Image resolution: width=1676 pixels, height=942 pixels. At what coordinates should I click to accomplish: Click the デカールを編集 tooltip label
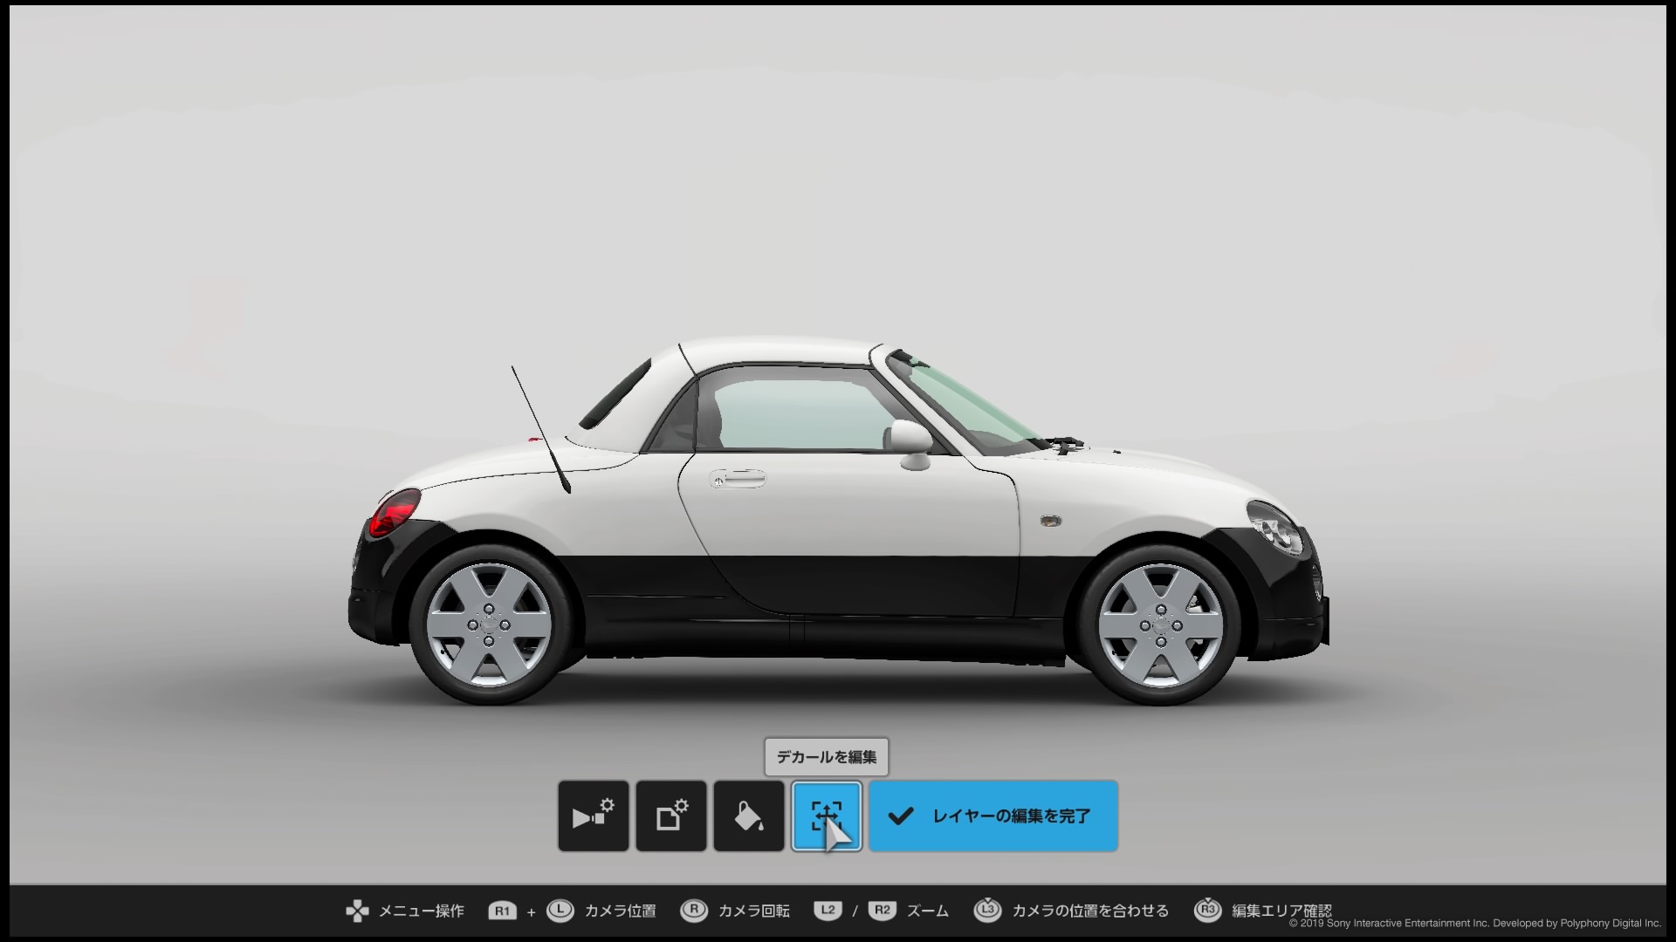(827, 757)
